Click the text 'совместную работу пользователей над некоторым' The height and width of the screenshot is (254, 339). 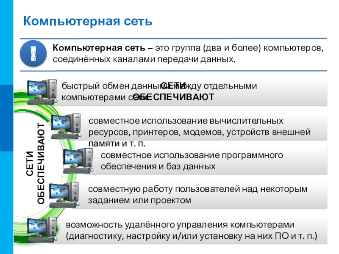(x=198, y=189)
